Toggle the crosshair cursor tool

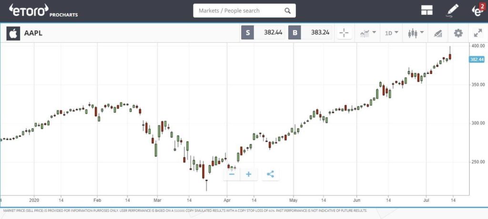[344, 33]
